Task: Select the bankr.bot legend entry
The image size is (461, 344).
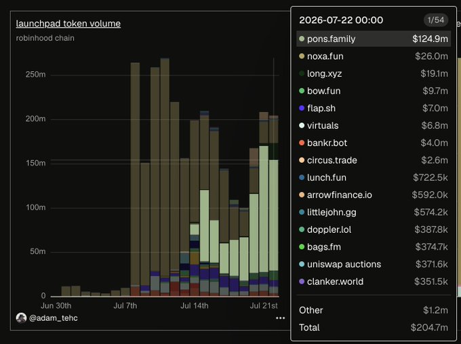Action: tap(374, 143)
